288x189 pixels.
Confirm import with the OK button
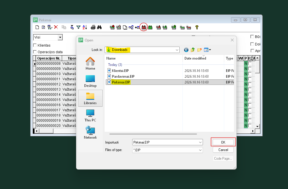click(223, 142)
